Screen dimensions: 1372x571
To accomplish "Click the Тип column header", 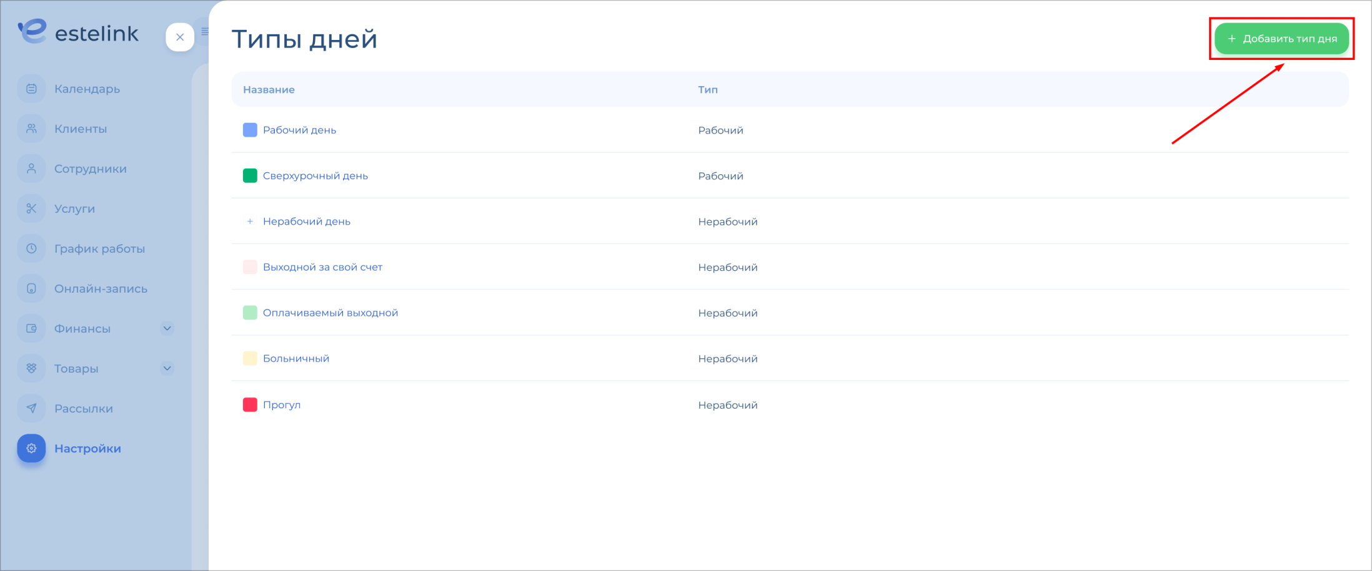I will (x=708, y=89).
